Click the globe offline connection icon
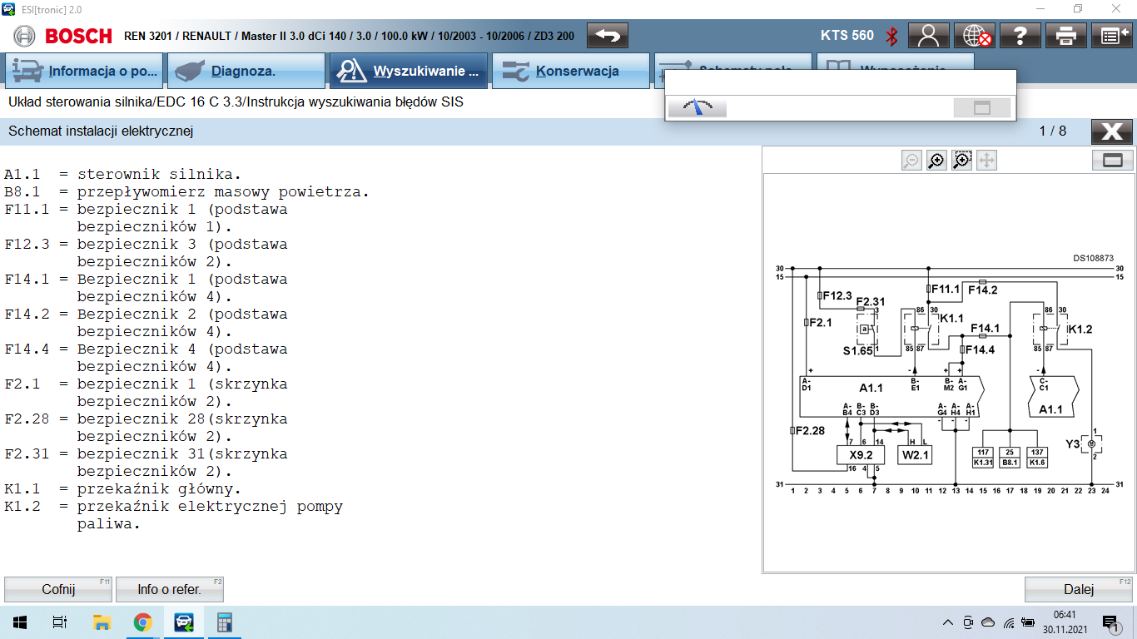The height and width of the screenshot is (639, 1137). pos(975,36)
